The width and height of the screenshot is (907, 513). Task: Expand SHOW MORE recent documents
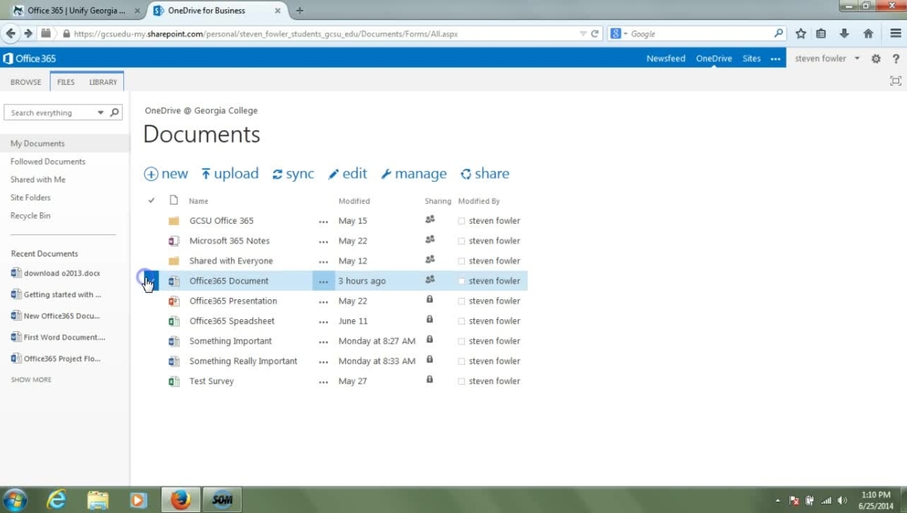click(31, 380)
